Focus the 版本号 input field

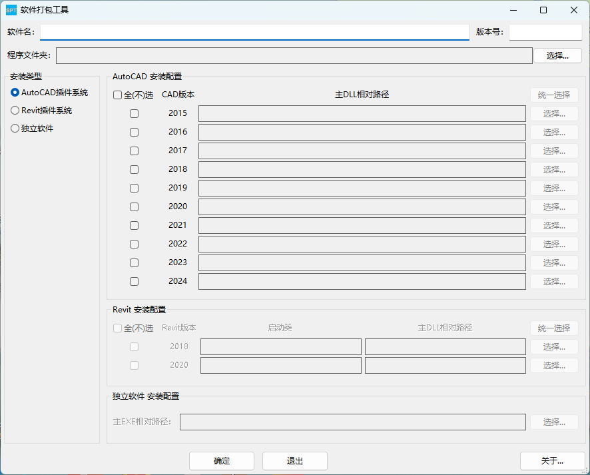545,32
